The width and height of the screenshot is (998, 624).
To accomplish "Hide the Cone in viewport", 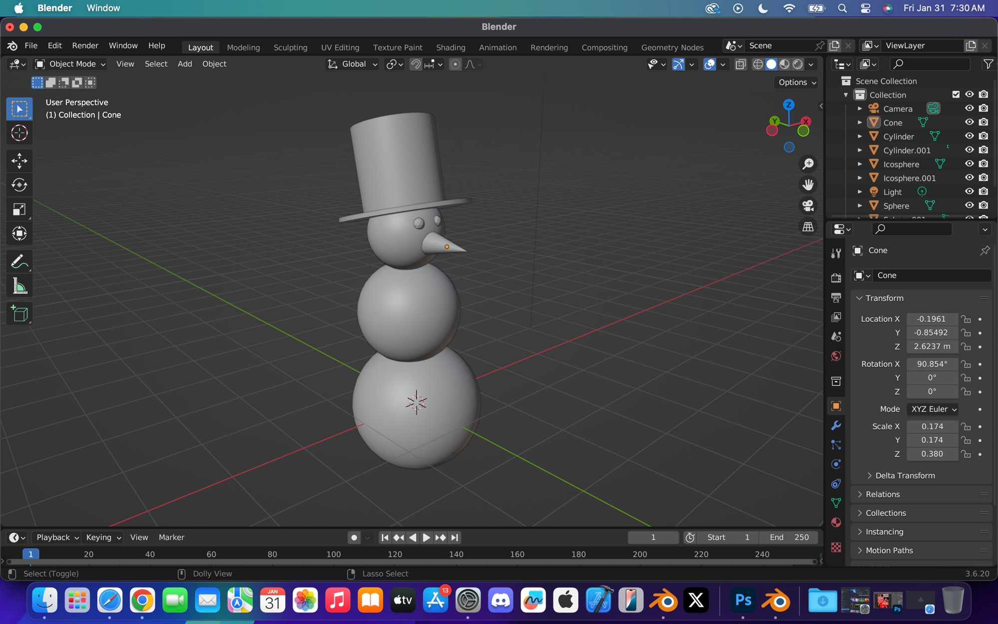I will (969, 122).
